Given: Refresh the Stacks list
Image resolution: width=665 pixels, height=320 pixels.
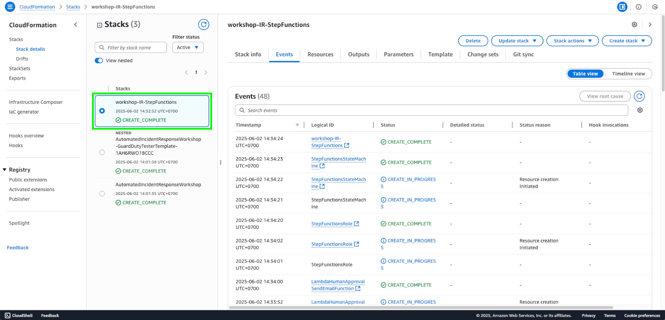Looking at the screenshot, I should point(204,24).
